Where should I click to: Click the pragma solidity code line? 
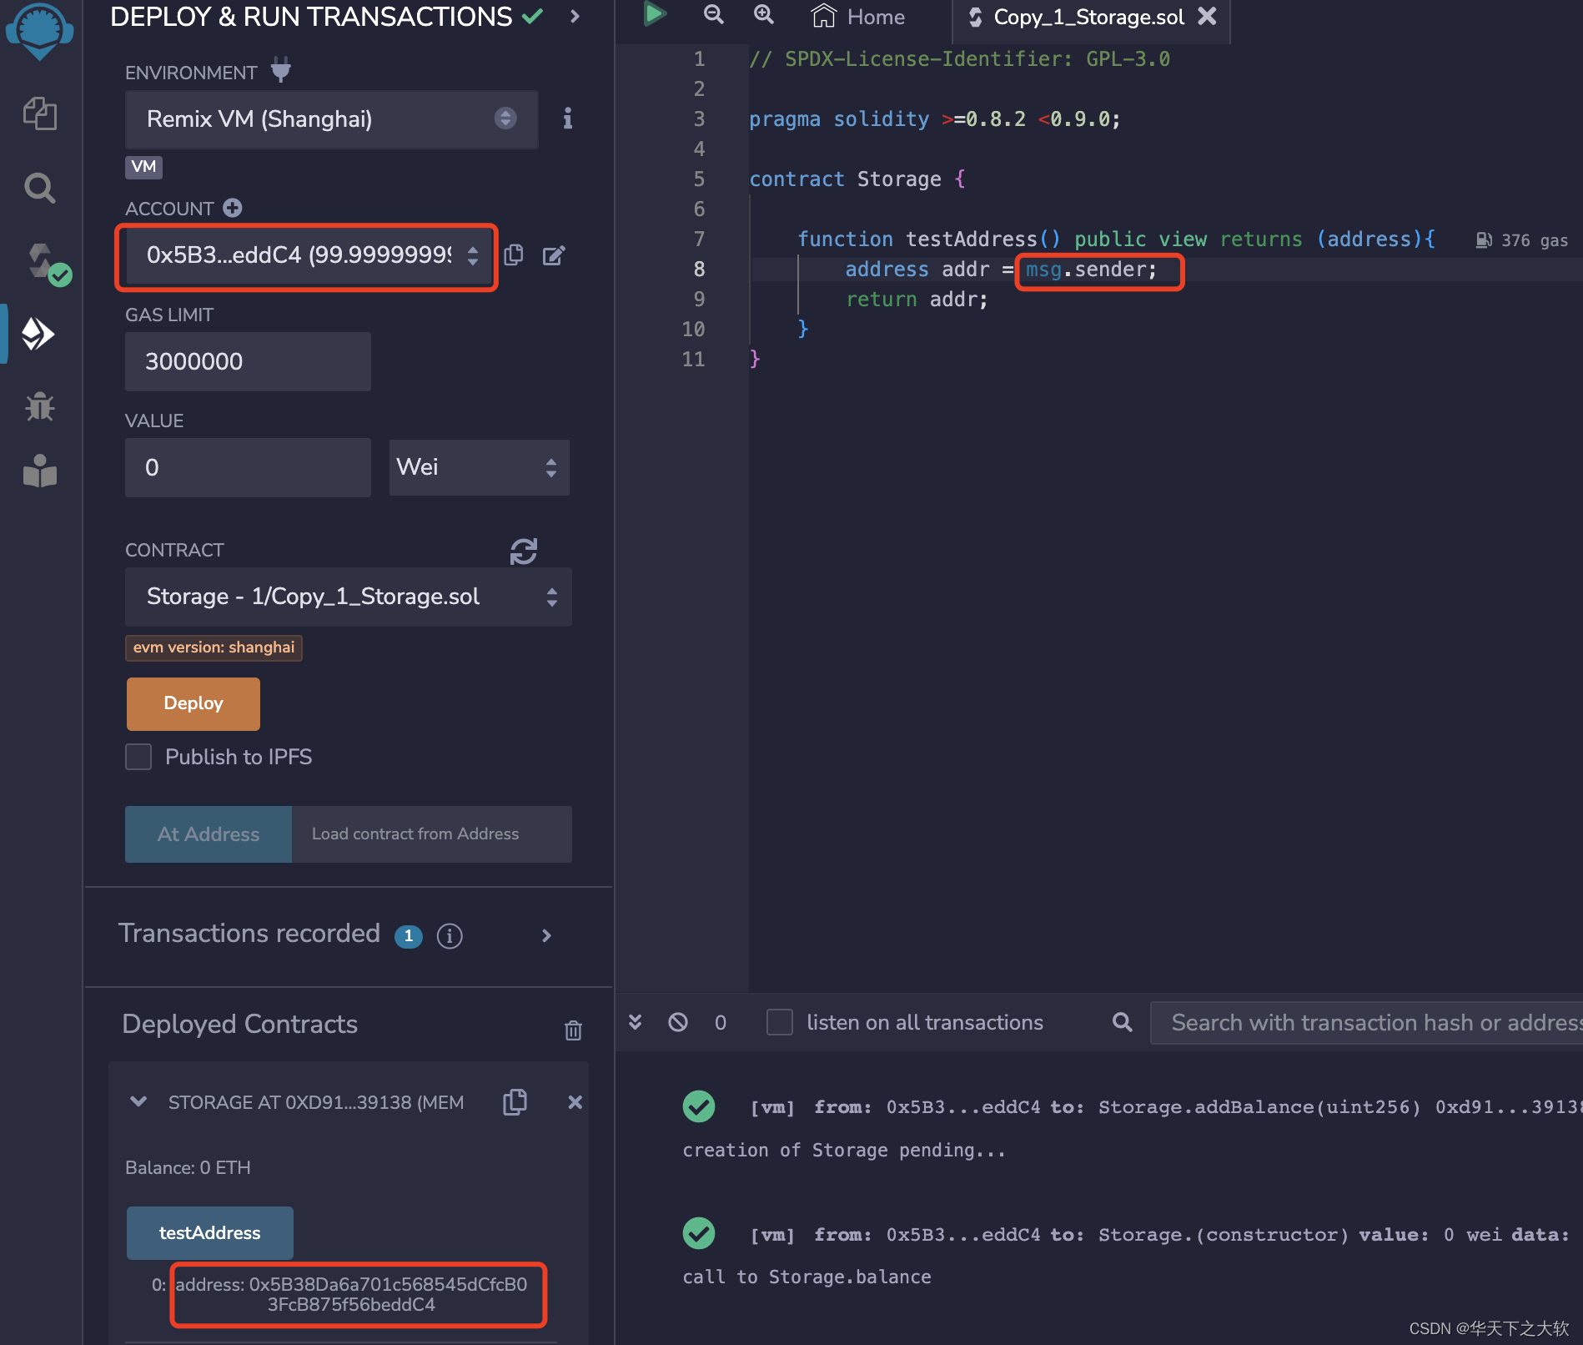pos(934,119)
